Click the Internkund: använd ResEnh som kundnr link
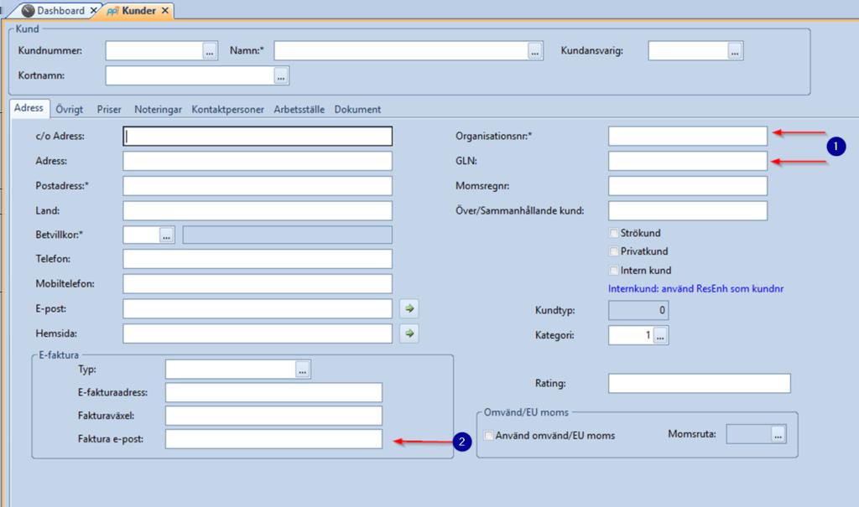This screenshot has height=507, width=859. click(x=695, y=288)
